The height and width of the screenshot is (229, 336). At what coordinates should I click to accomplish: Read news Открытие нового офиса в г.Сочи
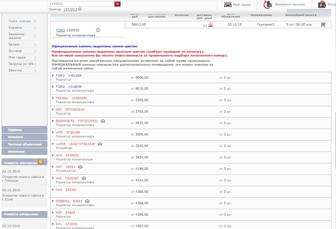23,197
